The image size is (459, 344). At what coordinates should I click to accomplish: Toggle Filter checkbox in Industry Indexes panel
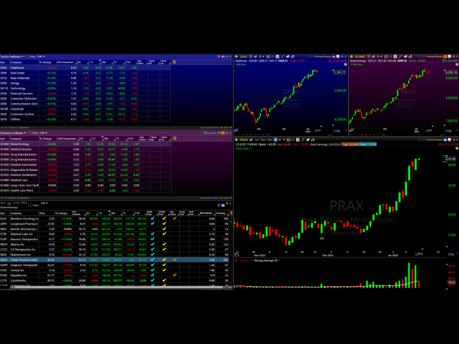(x=30, y=133)
